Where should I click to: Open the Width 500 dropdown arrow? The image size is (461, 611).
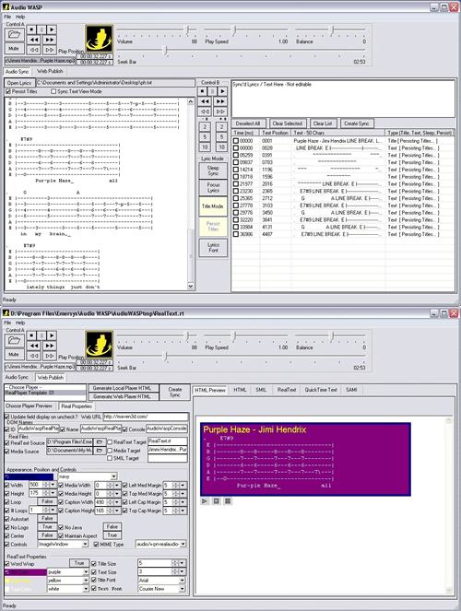tap(53, 485)
